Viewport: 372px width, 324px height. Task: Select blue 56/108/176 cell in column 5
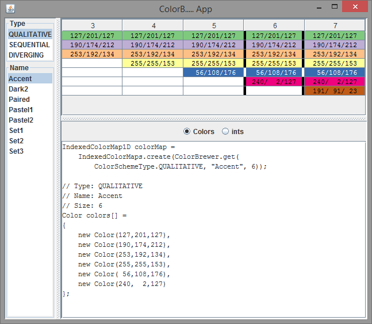pos(213,73)
